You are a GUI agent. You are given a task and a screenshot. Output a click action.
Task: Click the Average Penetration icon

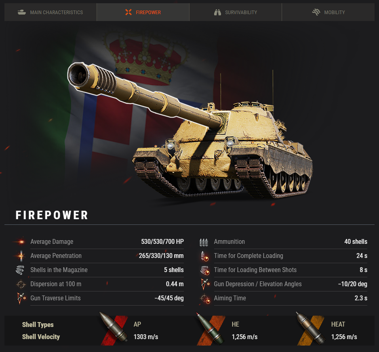tap(21, 256)
